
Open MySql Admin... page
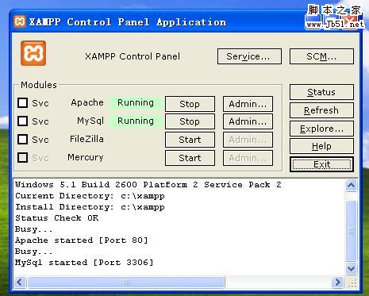[x=248, y=121]
